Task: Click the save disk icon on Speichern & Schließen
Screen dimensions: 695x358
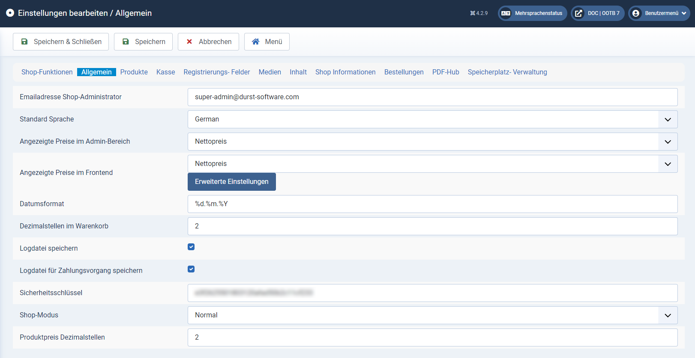Action: tap(24, 41)
